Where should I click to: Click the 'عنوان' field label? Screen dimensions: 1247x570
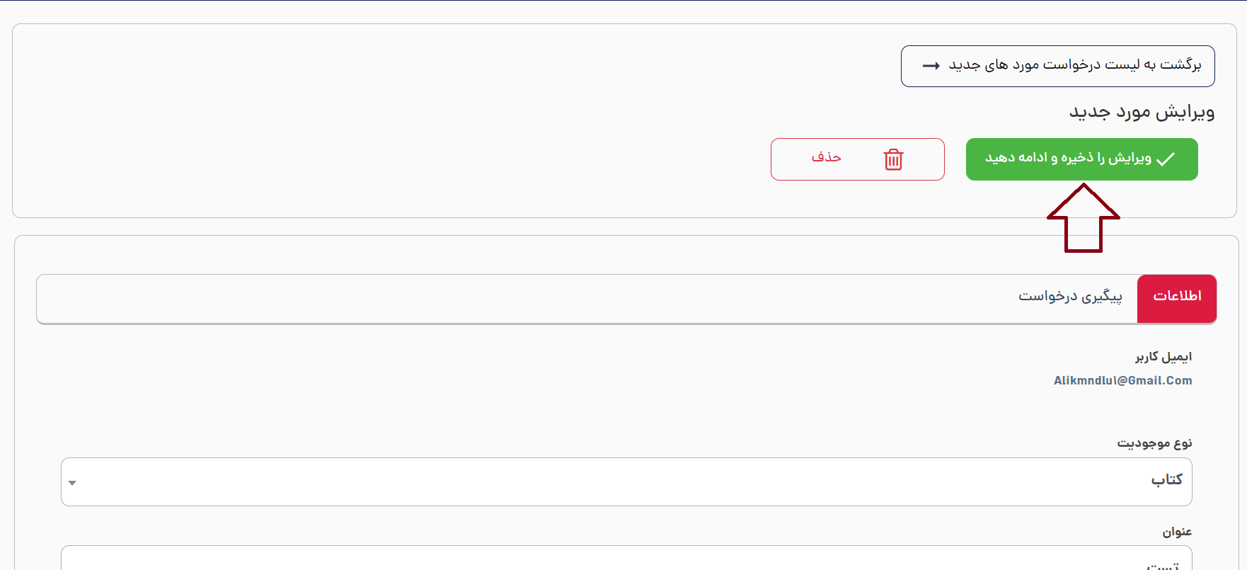[1177, 532]
